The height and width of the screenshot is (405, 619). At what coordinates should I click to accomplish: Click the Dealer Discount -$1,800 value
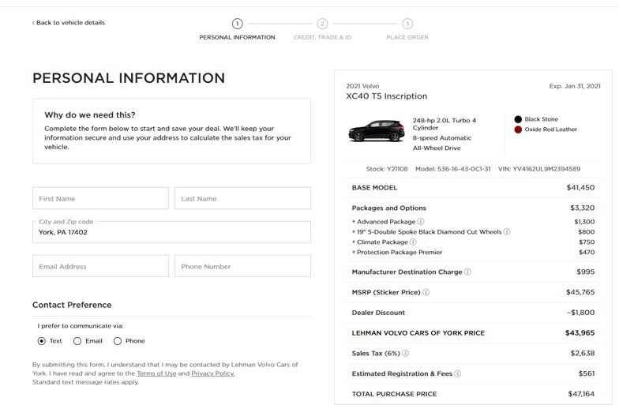coord(581,313)
